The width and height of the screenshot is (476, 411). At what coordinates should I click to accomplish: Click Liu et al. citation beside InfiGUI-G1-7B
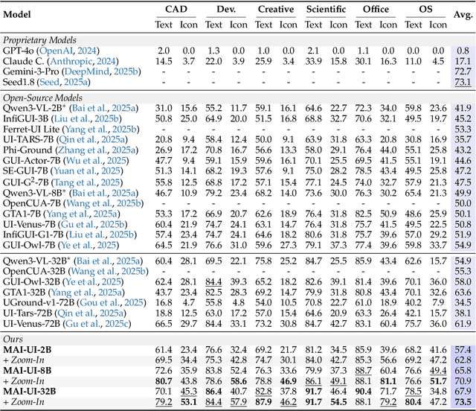101,235
